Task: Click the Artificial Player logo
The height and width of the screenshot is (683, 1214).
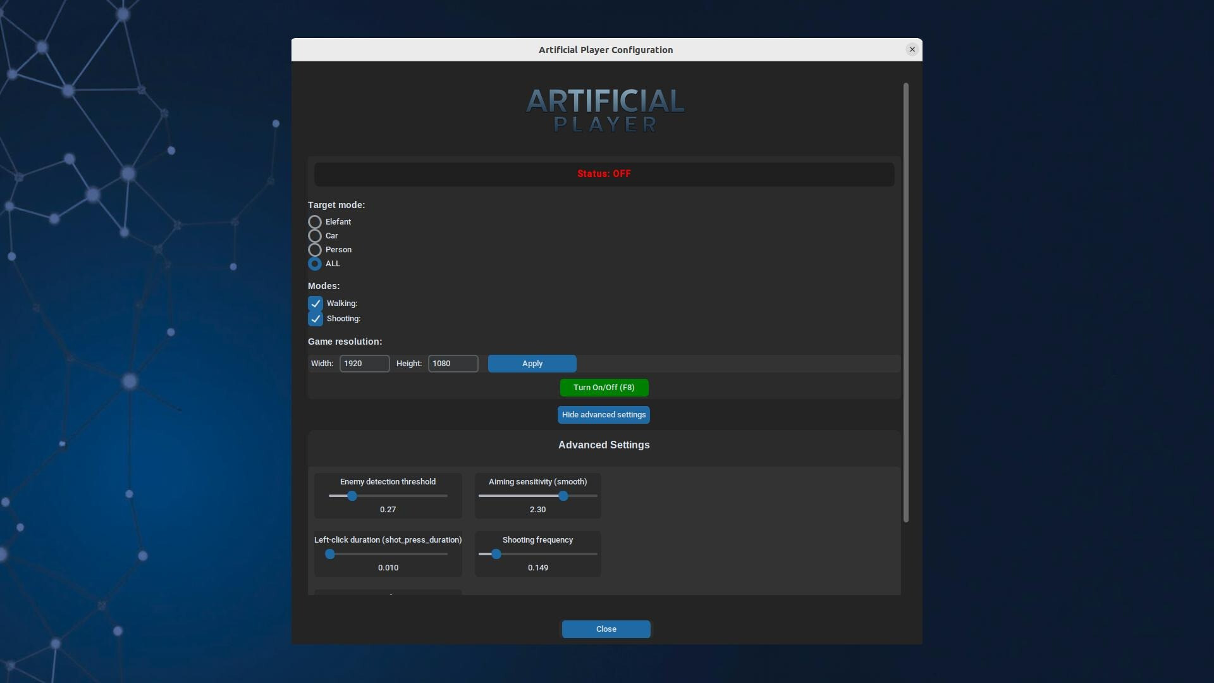Action: coord(604,110)
